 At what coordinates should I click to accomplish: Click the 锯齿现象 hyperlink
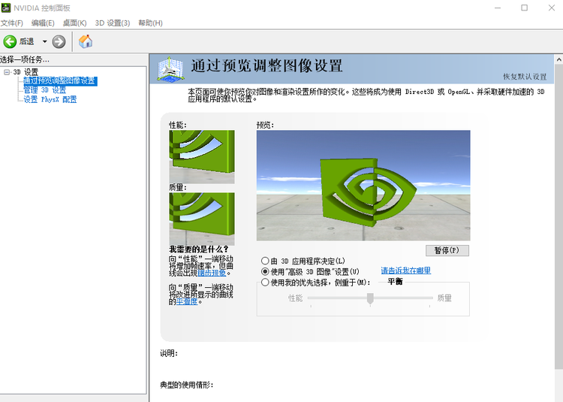(212, 273)
